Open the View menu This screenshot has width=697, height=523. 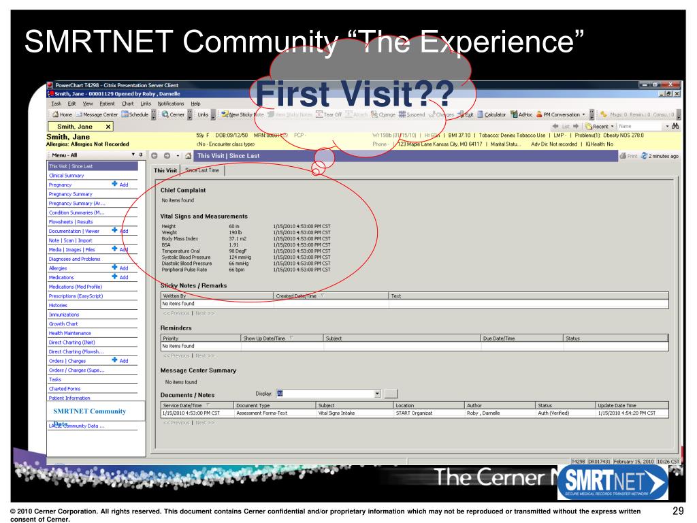coord(88,104)
